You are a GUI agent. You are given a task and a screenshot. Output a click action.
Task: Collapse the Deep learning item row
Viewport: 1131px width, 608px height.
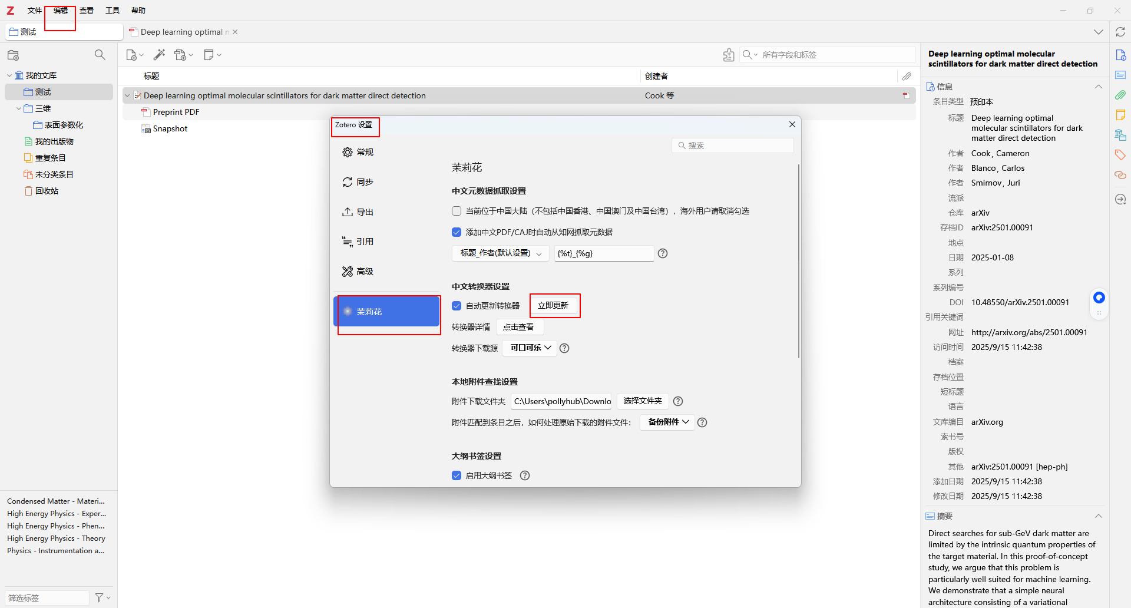[x=127, y=95]
